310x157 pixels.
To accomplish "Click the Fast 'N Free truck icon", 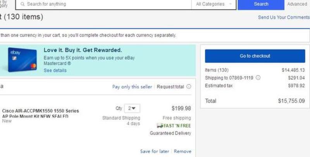I will pyautogui.click(x=160, y=126).
